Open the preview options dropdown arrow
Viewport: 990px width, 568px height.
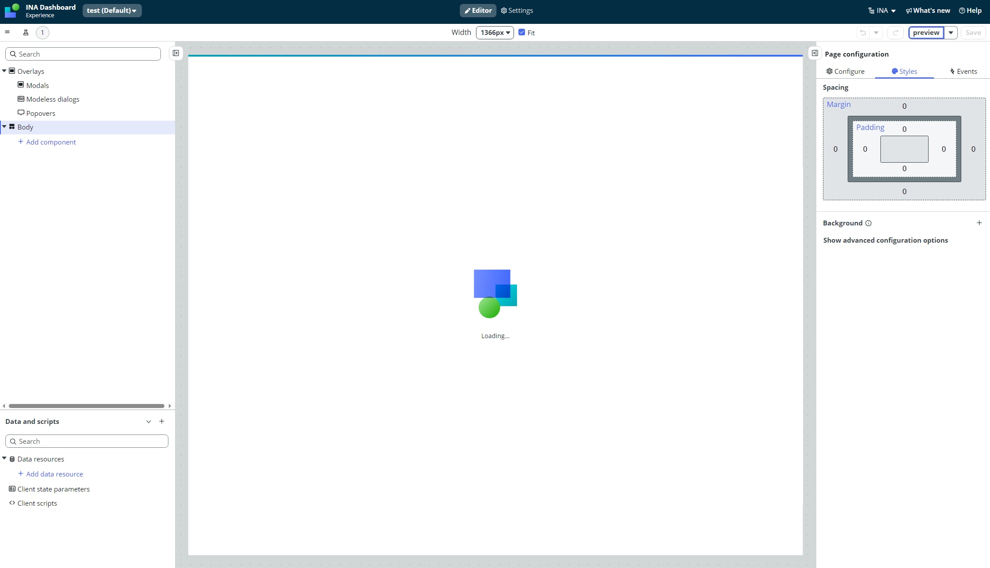coord(951,32)
